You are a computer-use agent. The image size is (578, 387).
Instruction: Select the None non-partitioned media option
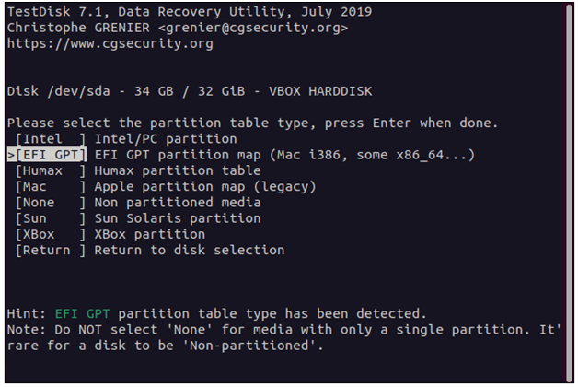tap(51, 203)
